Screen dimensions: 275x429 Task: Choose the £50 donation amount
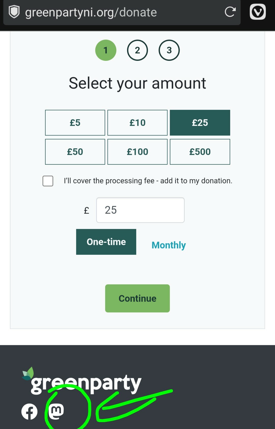[x=75, y=152]
